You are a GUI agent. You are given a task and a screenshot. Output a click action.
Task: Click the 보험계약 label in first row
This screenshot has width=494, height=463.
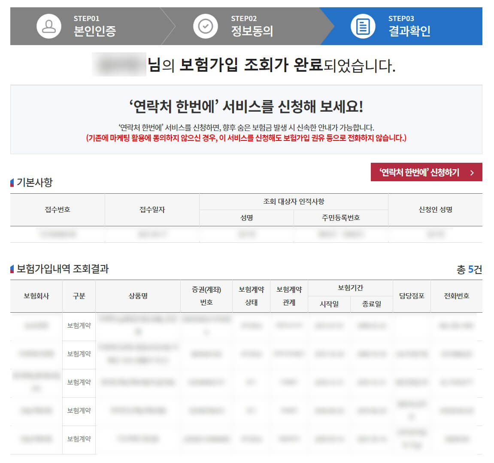79,326
